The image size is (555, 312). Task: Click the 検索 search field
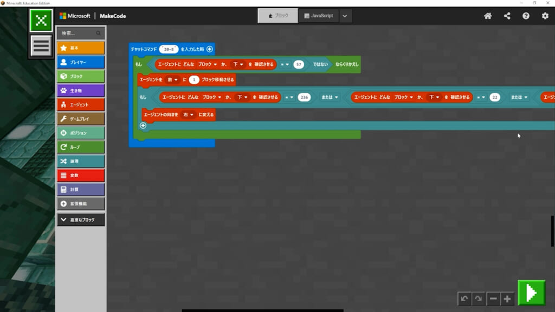pyautogui.click(x=80, y=33)
